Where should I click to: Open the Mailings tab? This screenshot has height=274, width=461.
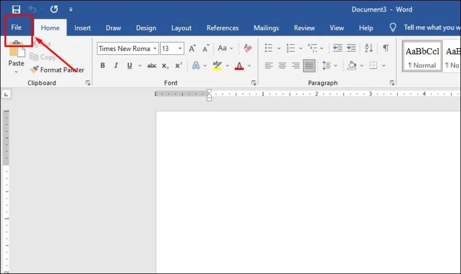(266, 28)
